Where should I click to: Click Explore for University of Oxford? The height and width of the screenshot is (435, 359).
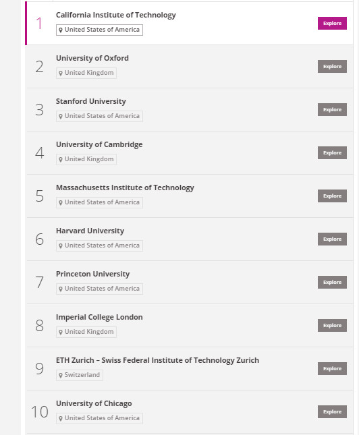[332, 66]
